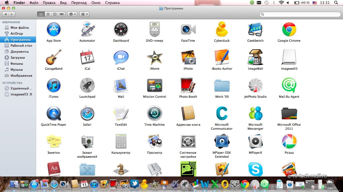This screenshot has width=343, height=192.
Task: Open the iWork '09 folder
Action: [222, 86]
